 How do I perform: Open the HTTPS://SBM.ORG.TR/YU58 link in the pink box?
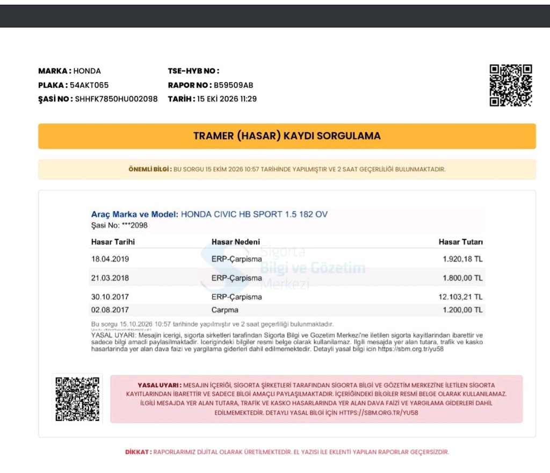[379, 413]
